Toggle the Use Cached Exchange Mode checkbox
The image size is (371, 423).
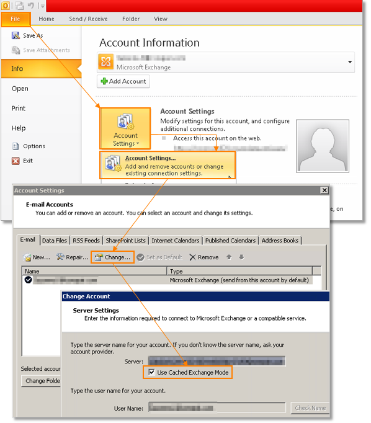[151, 372]
